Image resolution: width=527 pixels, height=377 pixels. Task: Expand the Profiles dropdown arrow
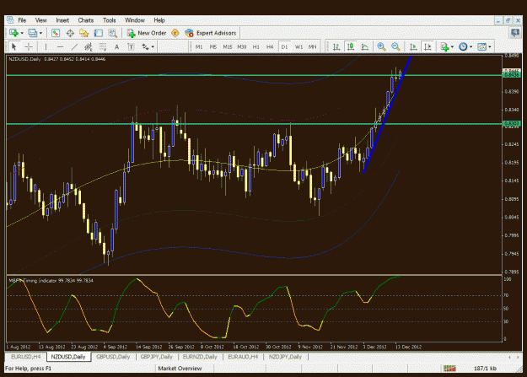40,33
